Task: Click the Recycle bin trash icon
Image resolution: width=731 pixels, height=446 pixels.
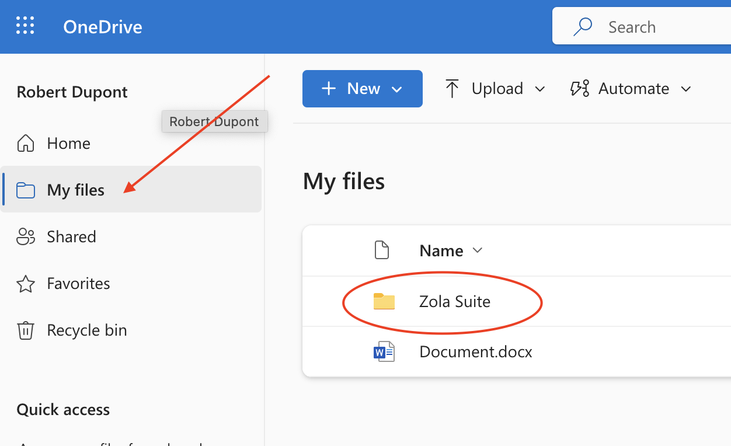Action: (x=26, y=330)
